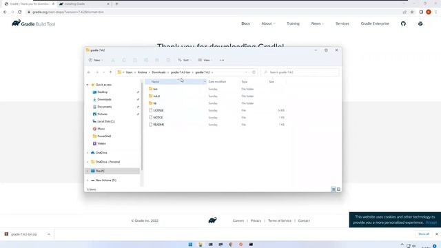This screenshot has height=248, width=441.
Task: Refresh the Explorer folder view
Action: tap(254, 72)
